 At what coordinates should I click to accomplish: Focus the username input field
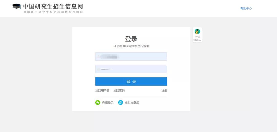131,56
